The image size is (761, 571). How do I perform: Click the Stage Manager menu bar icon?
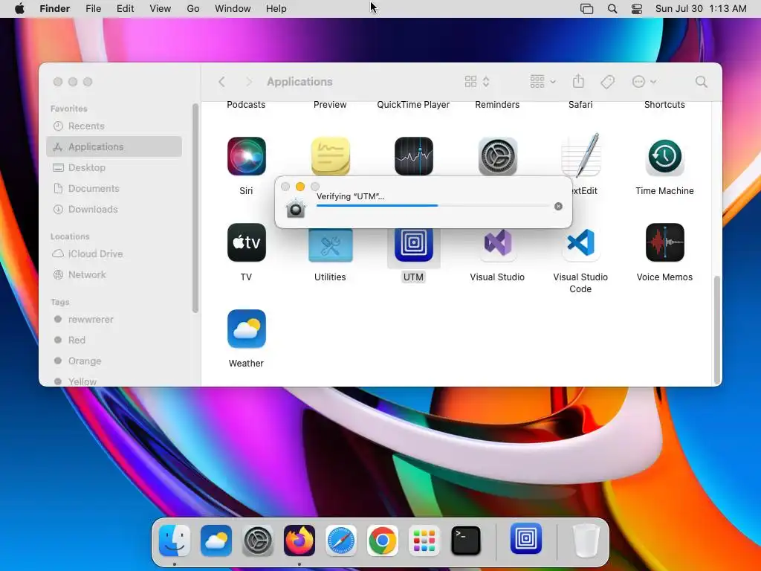(x=587, y=9)
